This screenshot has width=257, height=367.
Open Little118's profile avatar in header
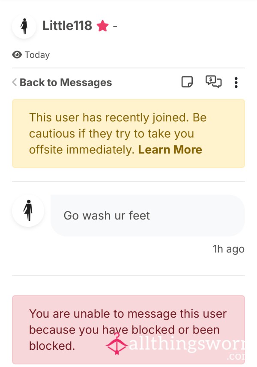(24, 26)
